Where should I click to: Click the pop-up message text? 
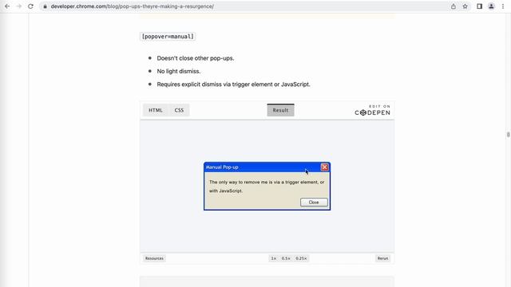click(x=267, y=187)
